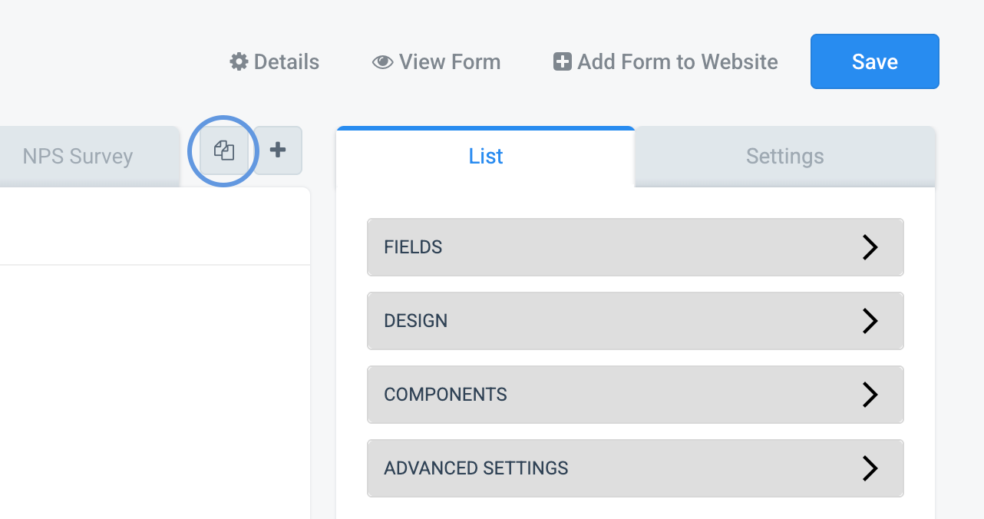Save the form
The width and height of the screenshot is (984, 519).
coord(875,61)
